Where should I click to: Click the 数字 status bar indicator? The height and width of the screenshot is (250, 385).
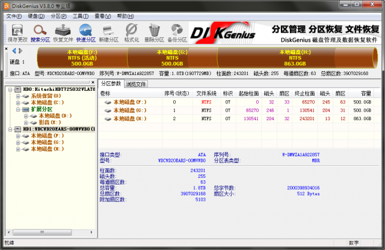[354, 243]
